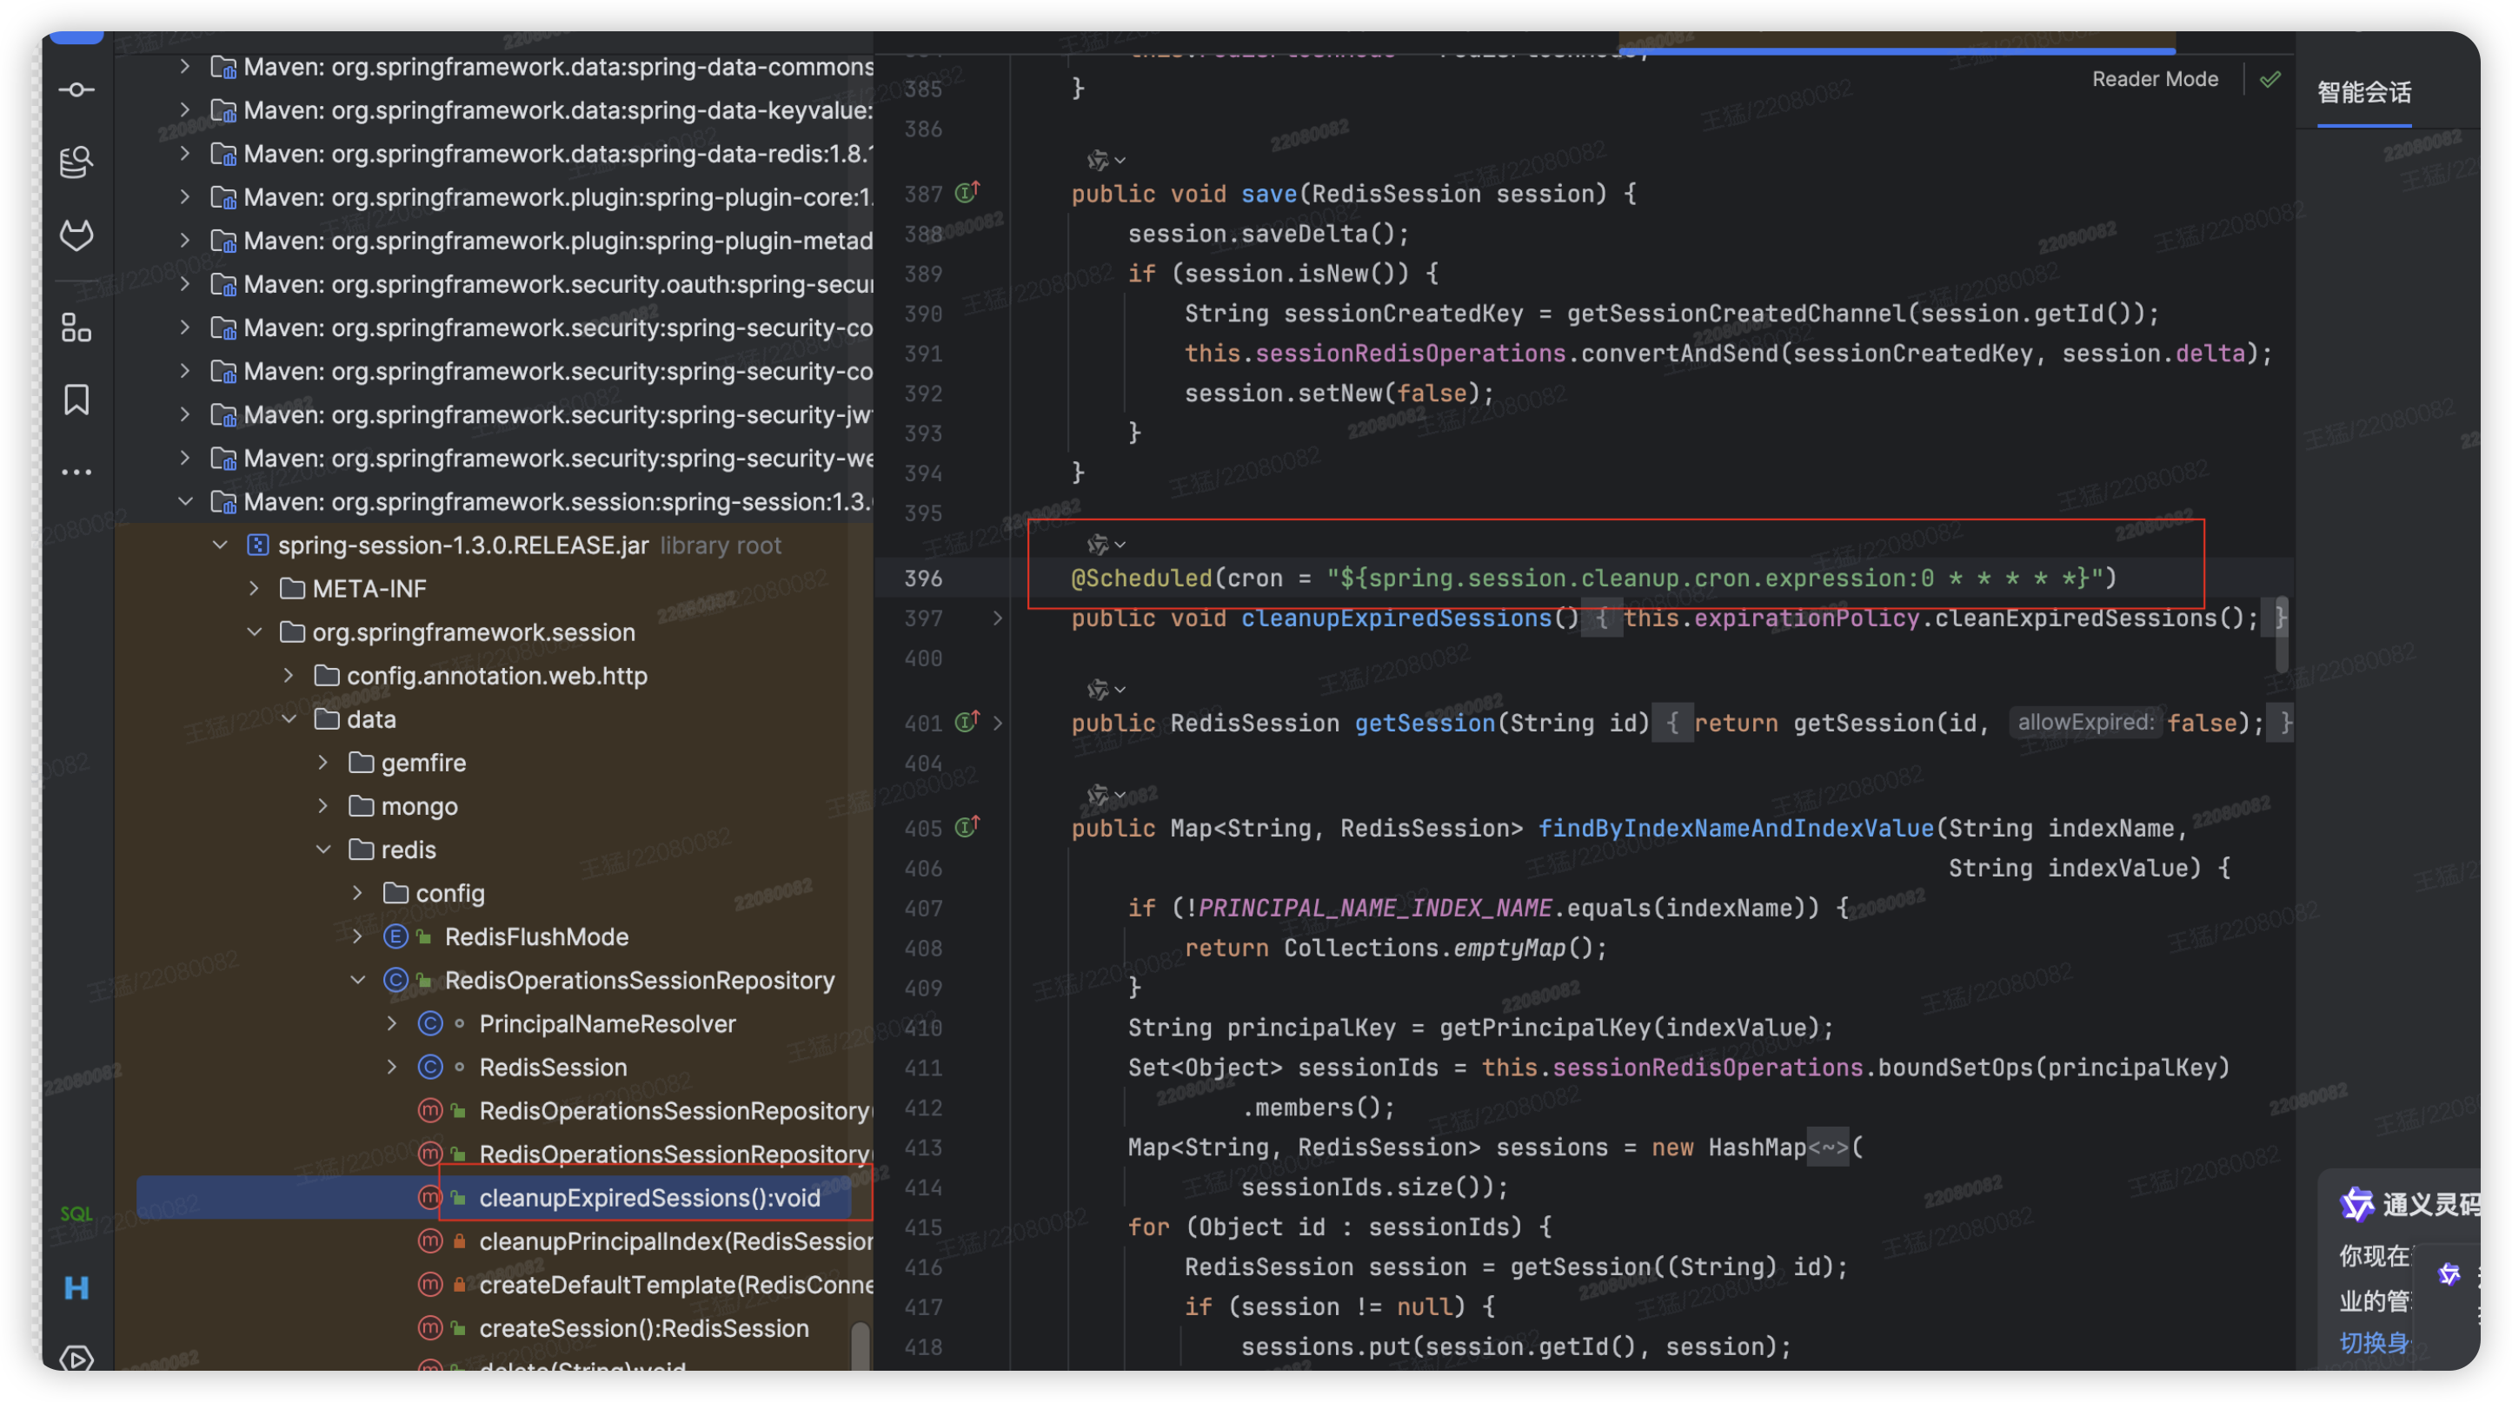Click the More Tool Windows ellipsis icon
The image size is (2512, 1402).
(x=76, y=472)
